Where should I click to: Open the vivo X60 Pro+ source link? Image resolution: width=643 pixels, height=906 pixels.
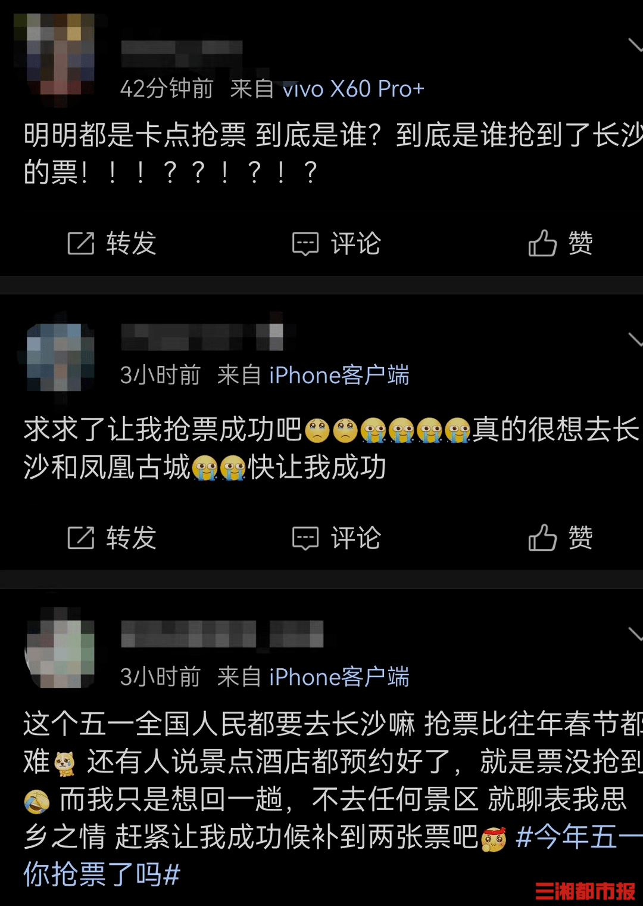point(353,89)
